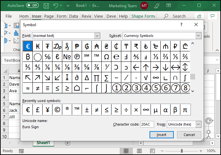Switch to Page Layout view icon
Image resolution: width=221 pixels, height=155 pixels.
tap(139, 151)
